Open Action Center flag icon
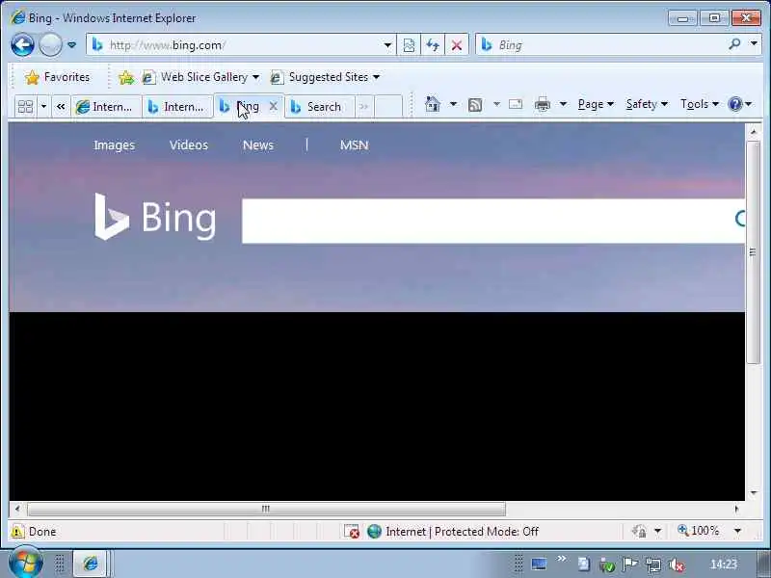 (x=629, y=564)
